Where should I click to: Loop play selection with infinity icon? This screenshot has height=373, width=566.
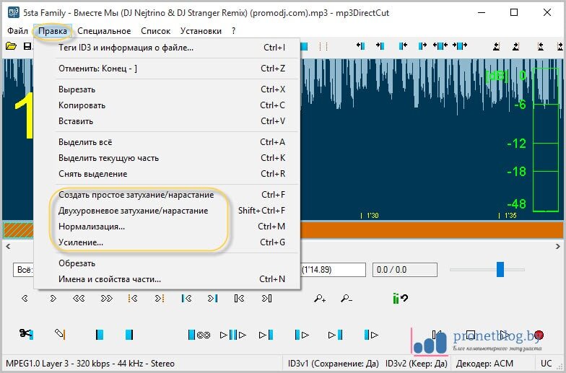pyautogui.click(x=199, y=335)
